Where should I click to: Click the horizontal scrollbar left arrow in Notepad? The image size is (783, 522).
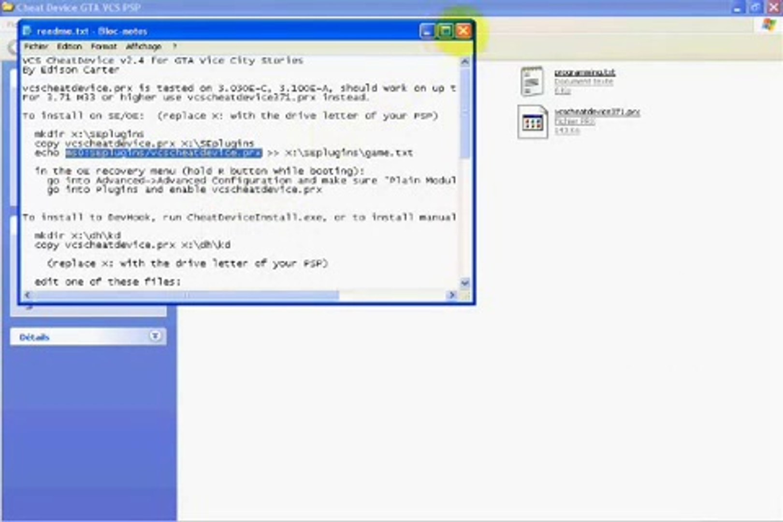click(27, 295)
